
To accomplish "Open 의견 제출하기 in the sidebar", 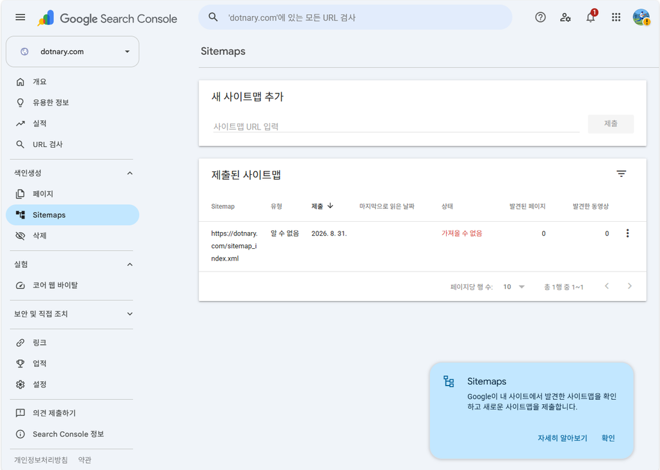I will click(x=72, y=413).
